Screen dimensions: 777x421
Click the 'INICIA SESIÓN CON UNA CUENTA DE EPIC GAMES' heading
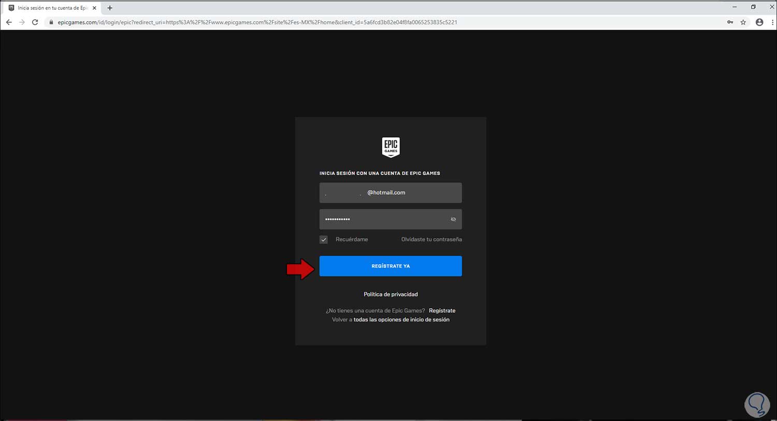click(380, 173)
